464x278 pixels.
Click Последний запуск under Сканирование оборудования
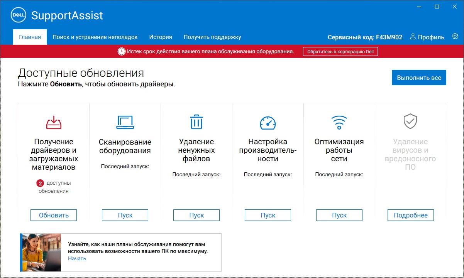pos(125,166)
